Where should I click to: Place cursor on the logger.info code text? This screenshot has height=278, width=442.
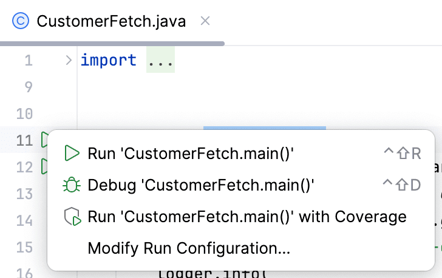click(200, 273)
